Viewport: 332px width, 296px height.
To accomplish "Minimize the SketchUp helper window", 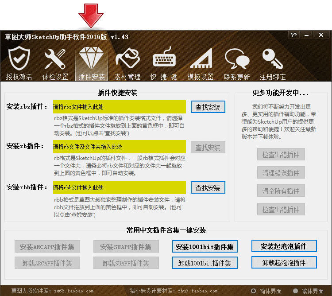I will point(306,35).
